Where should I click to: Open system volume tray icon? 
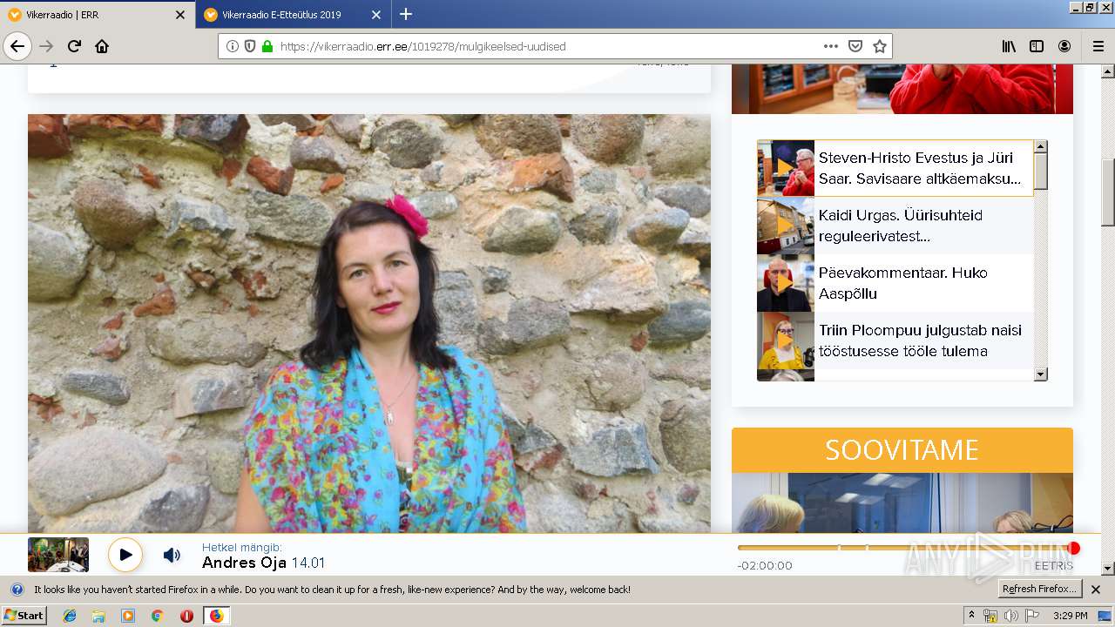(x=1010, y=616)
